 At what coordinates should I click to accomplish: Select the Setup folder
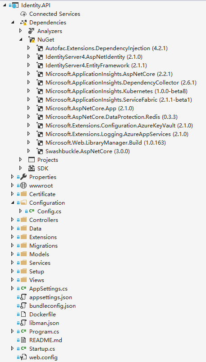[37, 272]
